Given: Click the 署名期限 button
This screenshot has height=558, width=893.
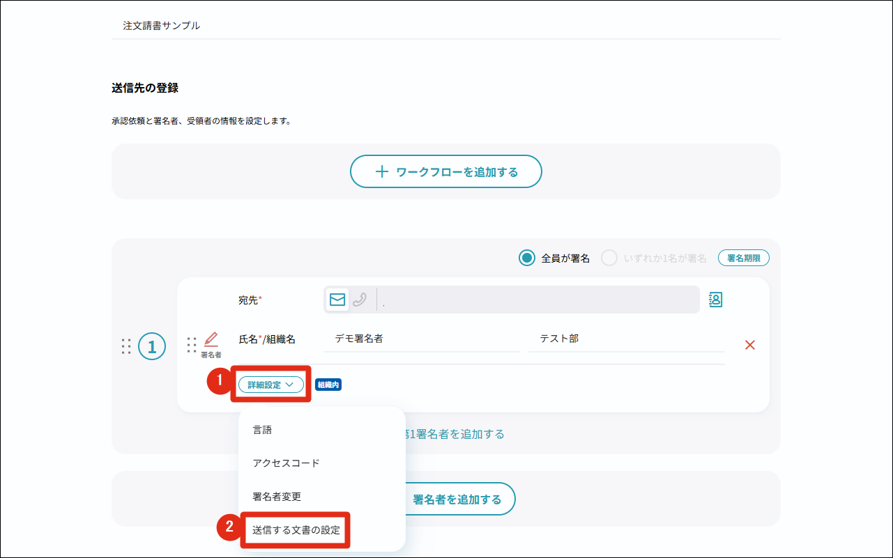Looking at the screenshot, I should click(743, 258).
